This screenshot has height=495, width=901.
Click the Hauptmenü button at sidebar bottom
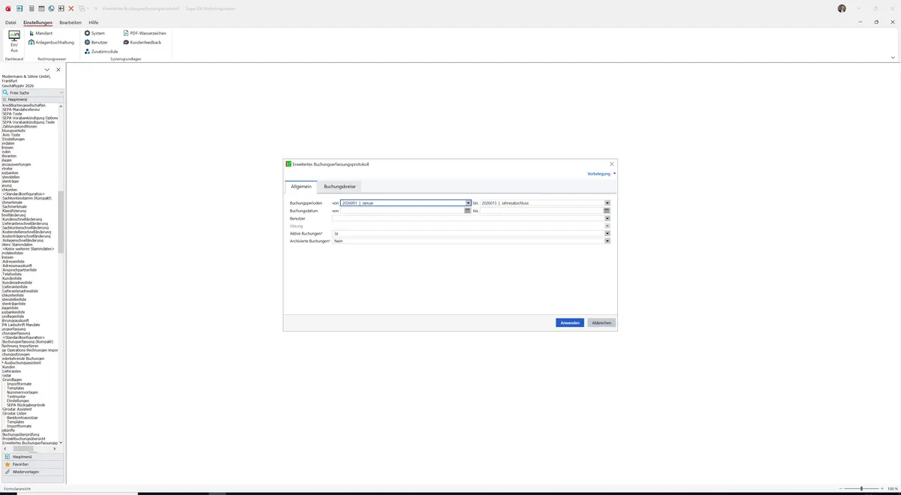[x=33, y=457]
